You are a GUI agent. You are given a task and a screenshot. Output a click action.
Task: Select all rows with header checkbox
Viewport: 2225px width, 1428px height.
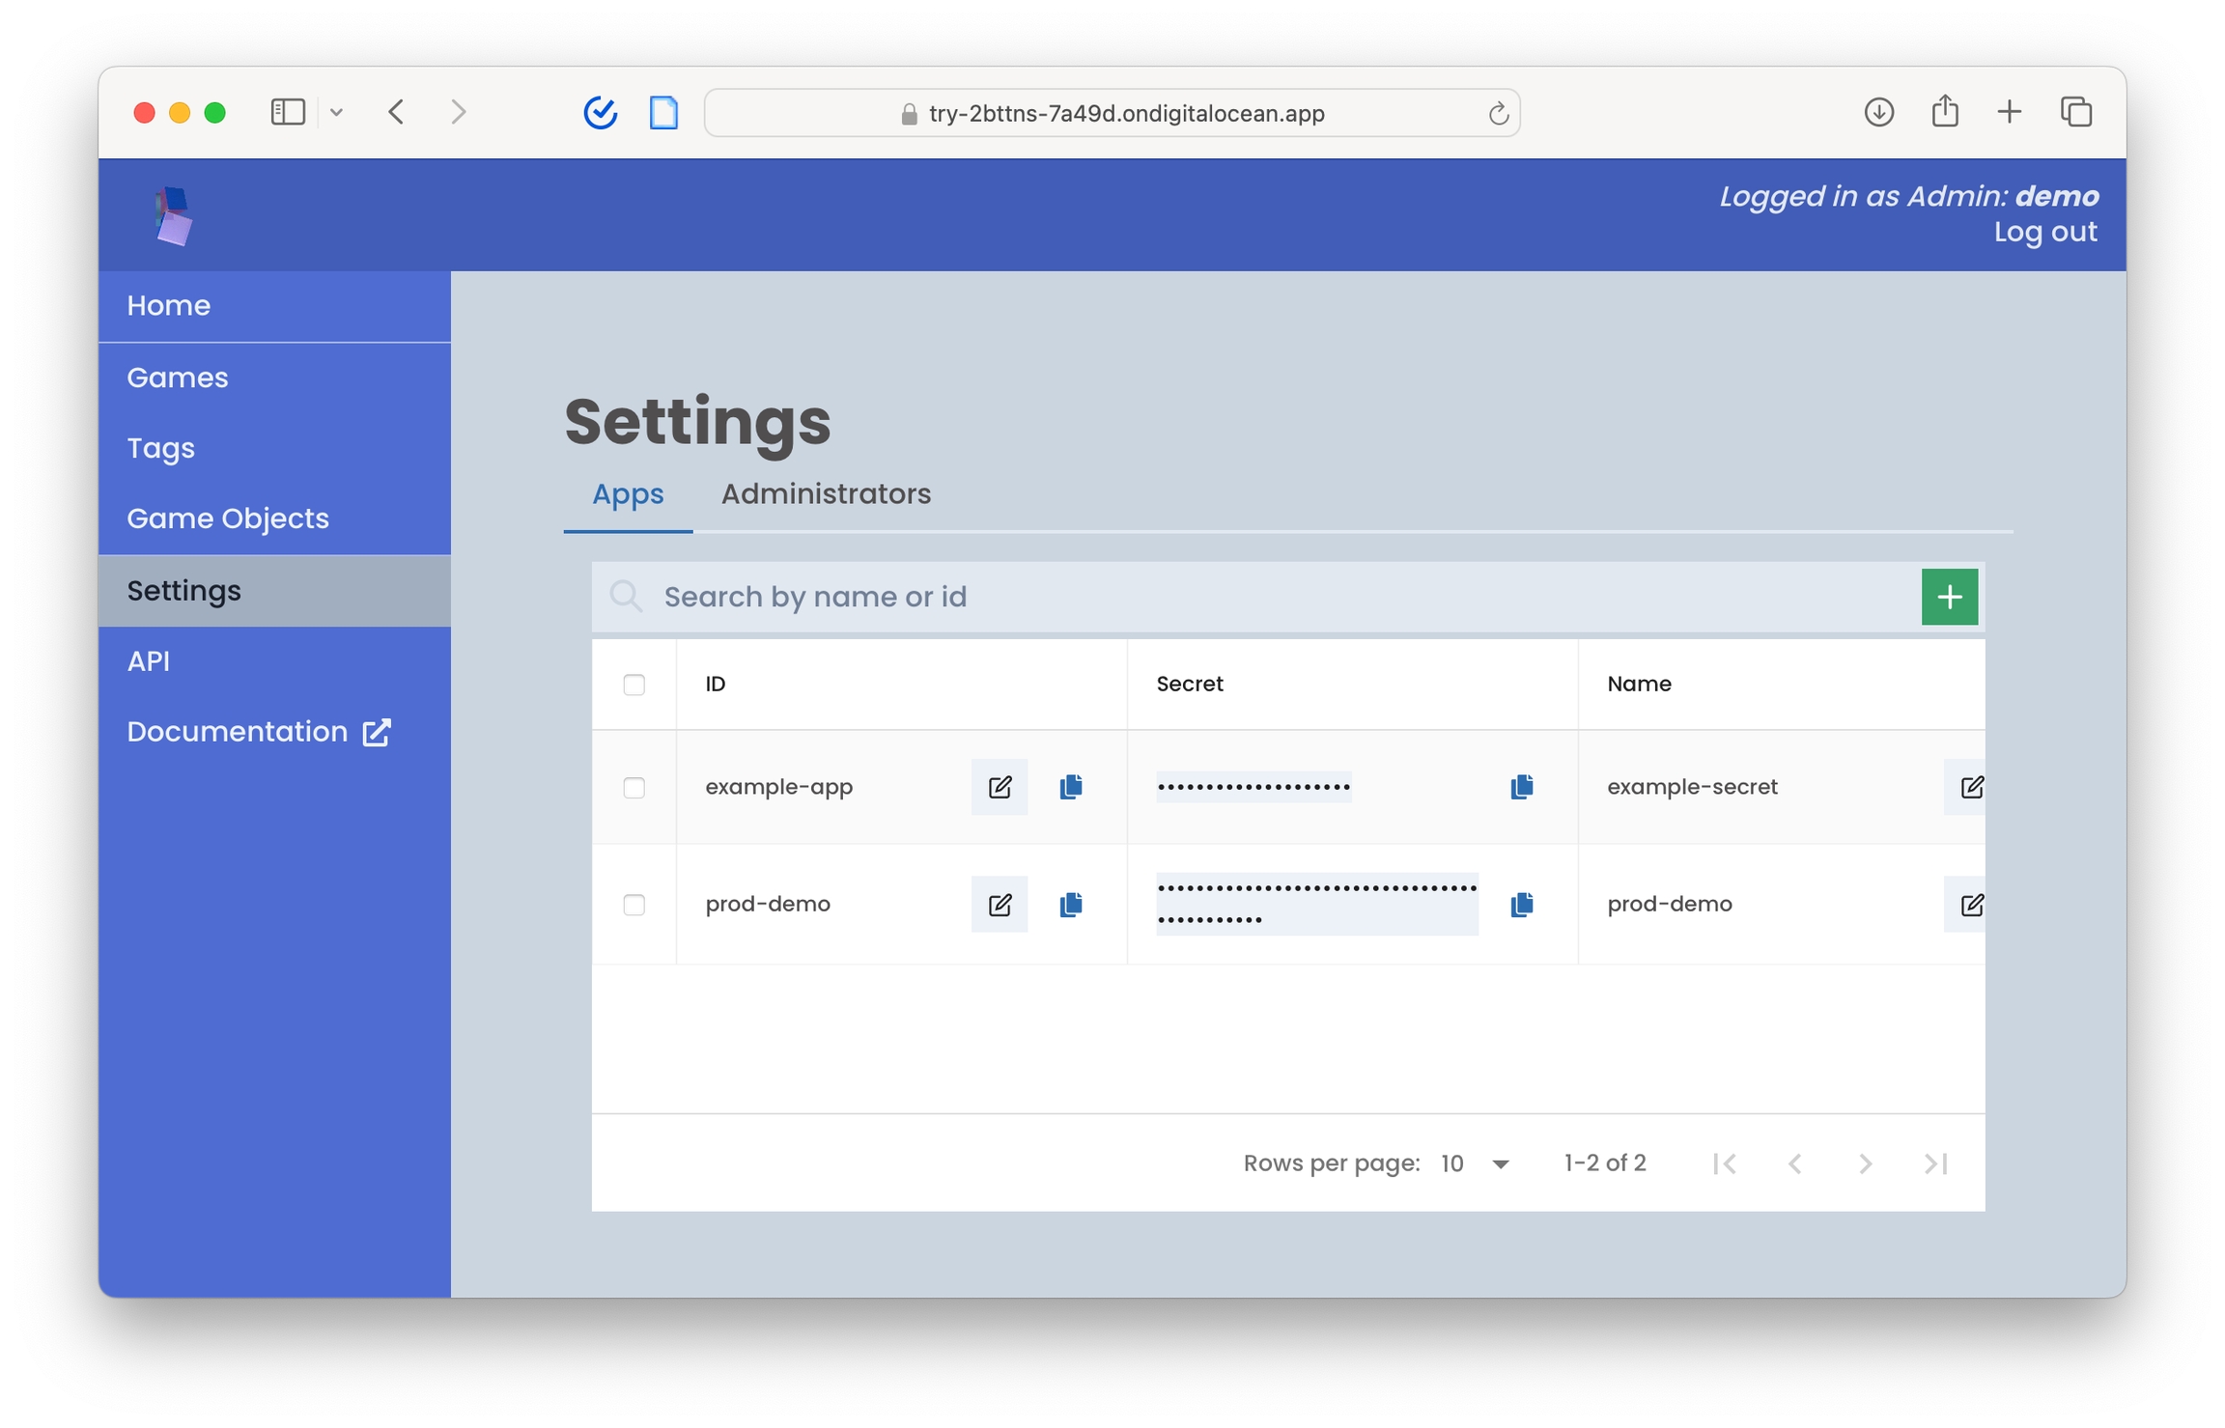[634, 685]
